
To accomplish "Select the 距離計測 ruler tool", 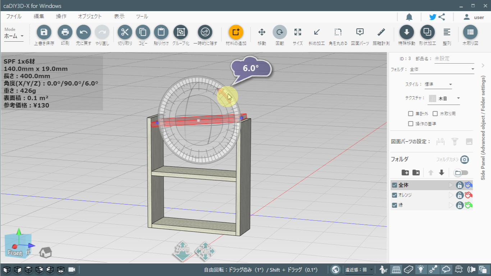I will [381, 32].
